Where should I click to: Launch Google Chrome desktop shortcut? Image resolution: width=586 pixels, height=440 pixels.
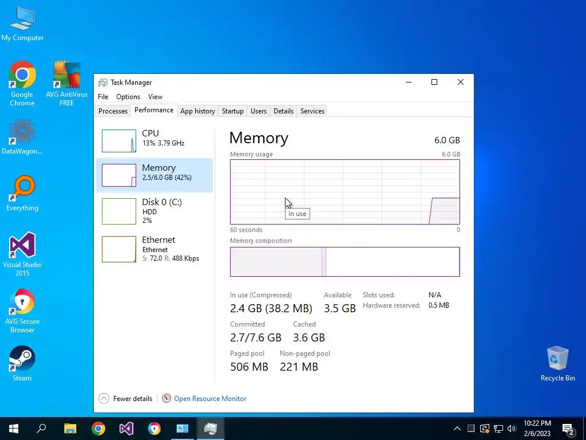22,84
